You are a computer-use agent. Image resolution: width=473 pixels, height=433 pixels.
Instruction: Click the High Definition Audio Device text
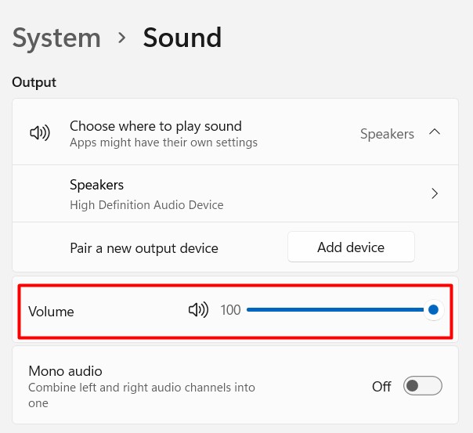tap(146, 205)
